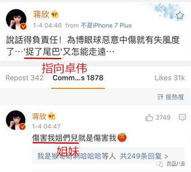The width and height of the screenshot is (191, 172).
Task: Open reply via speech bubble icon
Action: click(x=182, y=117)
